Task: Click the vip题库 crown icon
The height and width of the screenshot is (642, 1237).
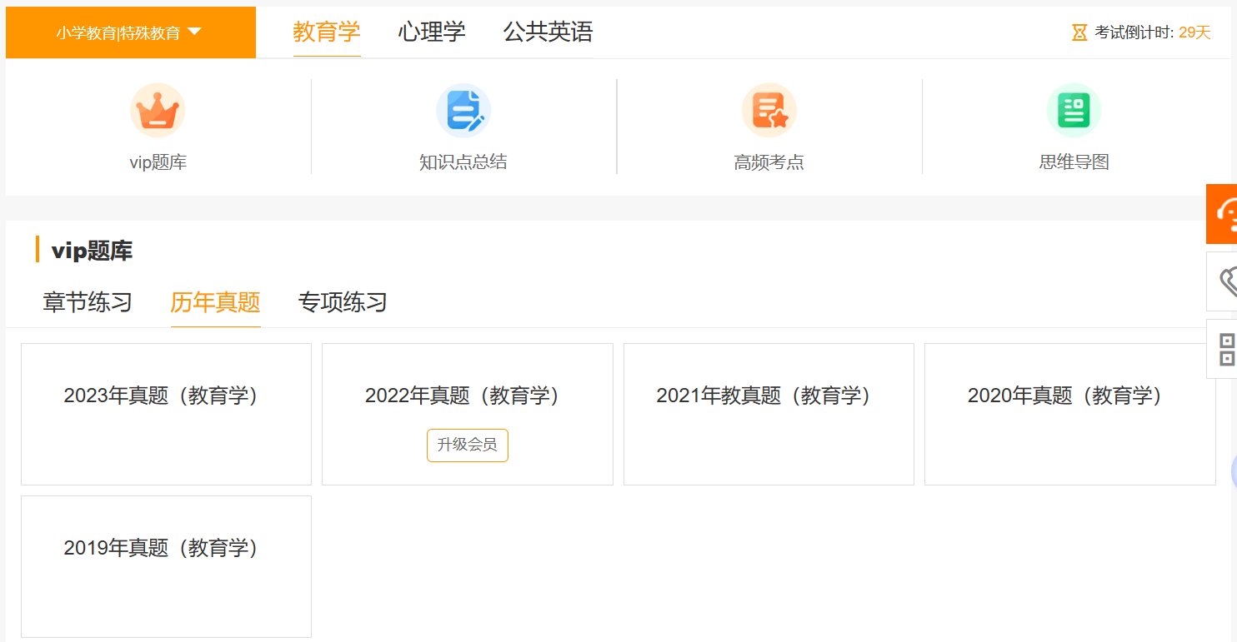Action: [x=158, y=110]
